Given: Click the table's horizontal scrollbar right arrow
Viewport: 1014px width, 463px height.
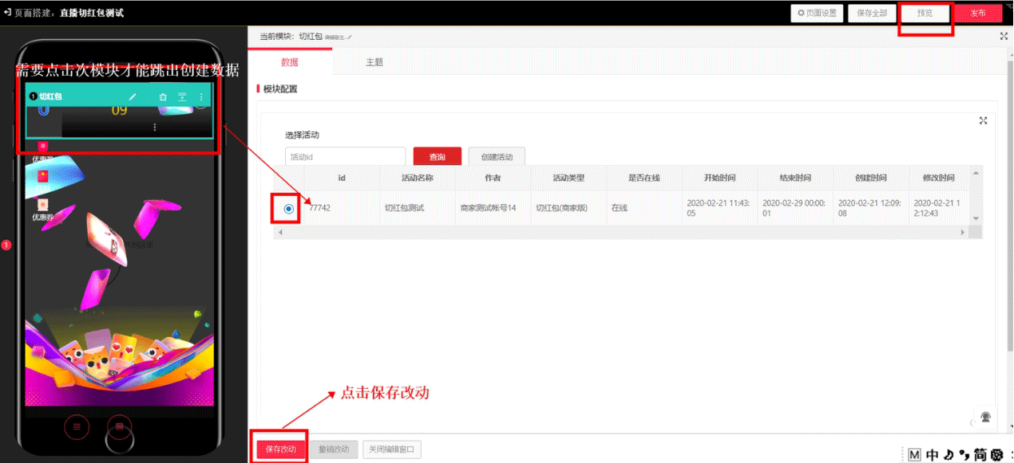Looking at the screenshot, I should tap(962, 233).
